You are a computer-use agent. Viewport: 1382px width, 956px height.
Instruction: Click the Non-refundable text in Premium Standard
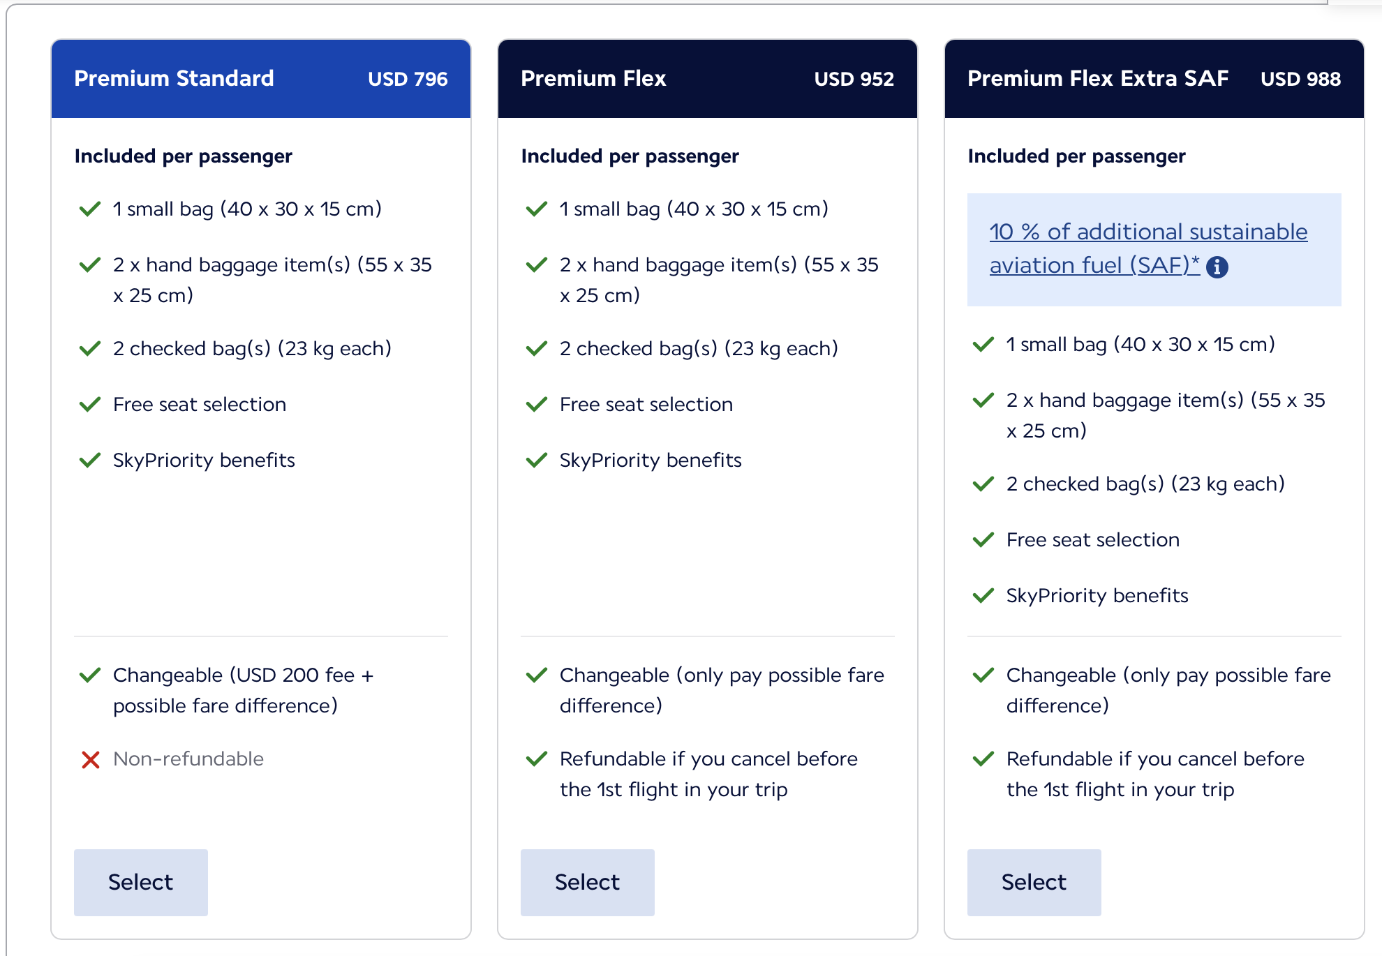click(x=188, y=759)
